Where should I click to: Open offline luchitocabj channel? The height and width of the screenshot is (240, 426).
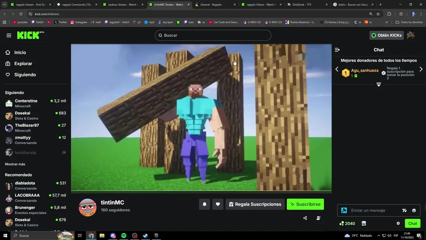pos(35,152)
